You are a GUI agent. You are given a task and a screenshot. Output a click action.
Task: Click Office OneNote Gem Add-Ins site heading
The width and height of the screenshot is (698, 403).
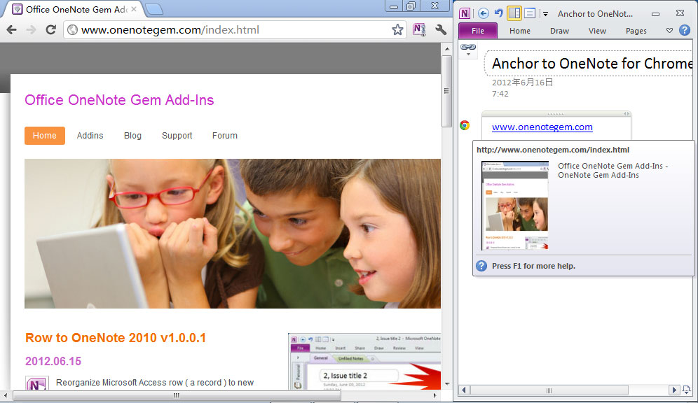[119, 100]
